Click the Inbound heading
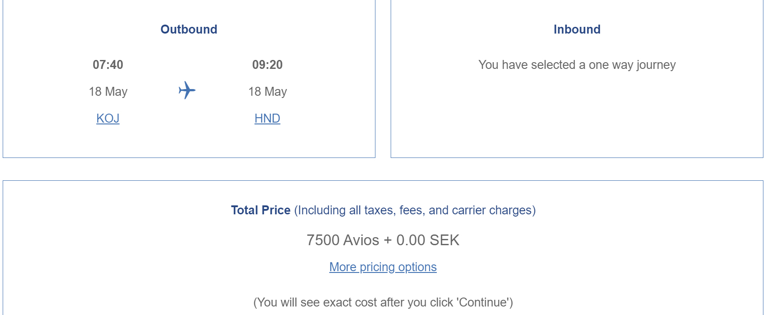Viewport: 767px width, 315px height. (577, 30)
